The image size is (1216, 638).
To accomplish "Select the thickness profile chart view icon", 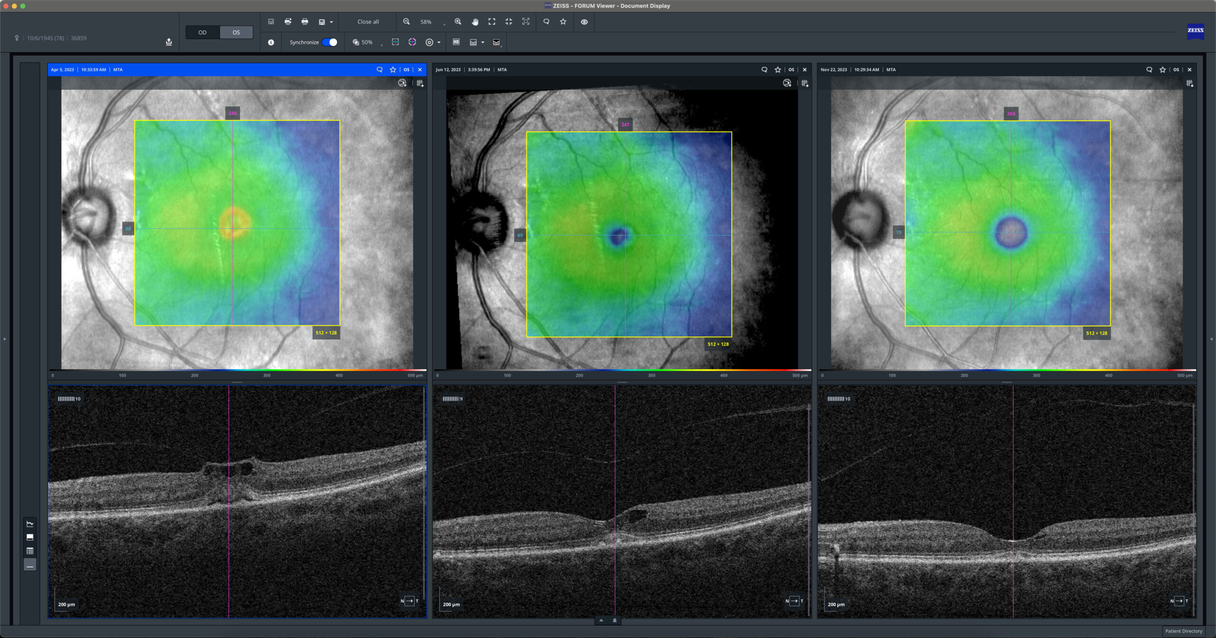I will [x=30, y=524].
